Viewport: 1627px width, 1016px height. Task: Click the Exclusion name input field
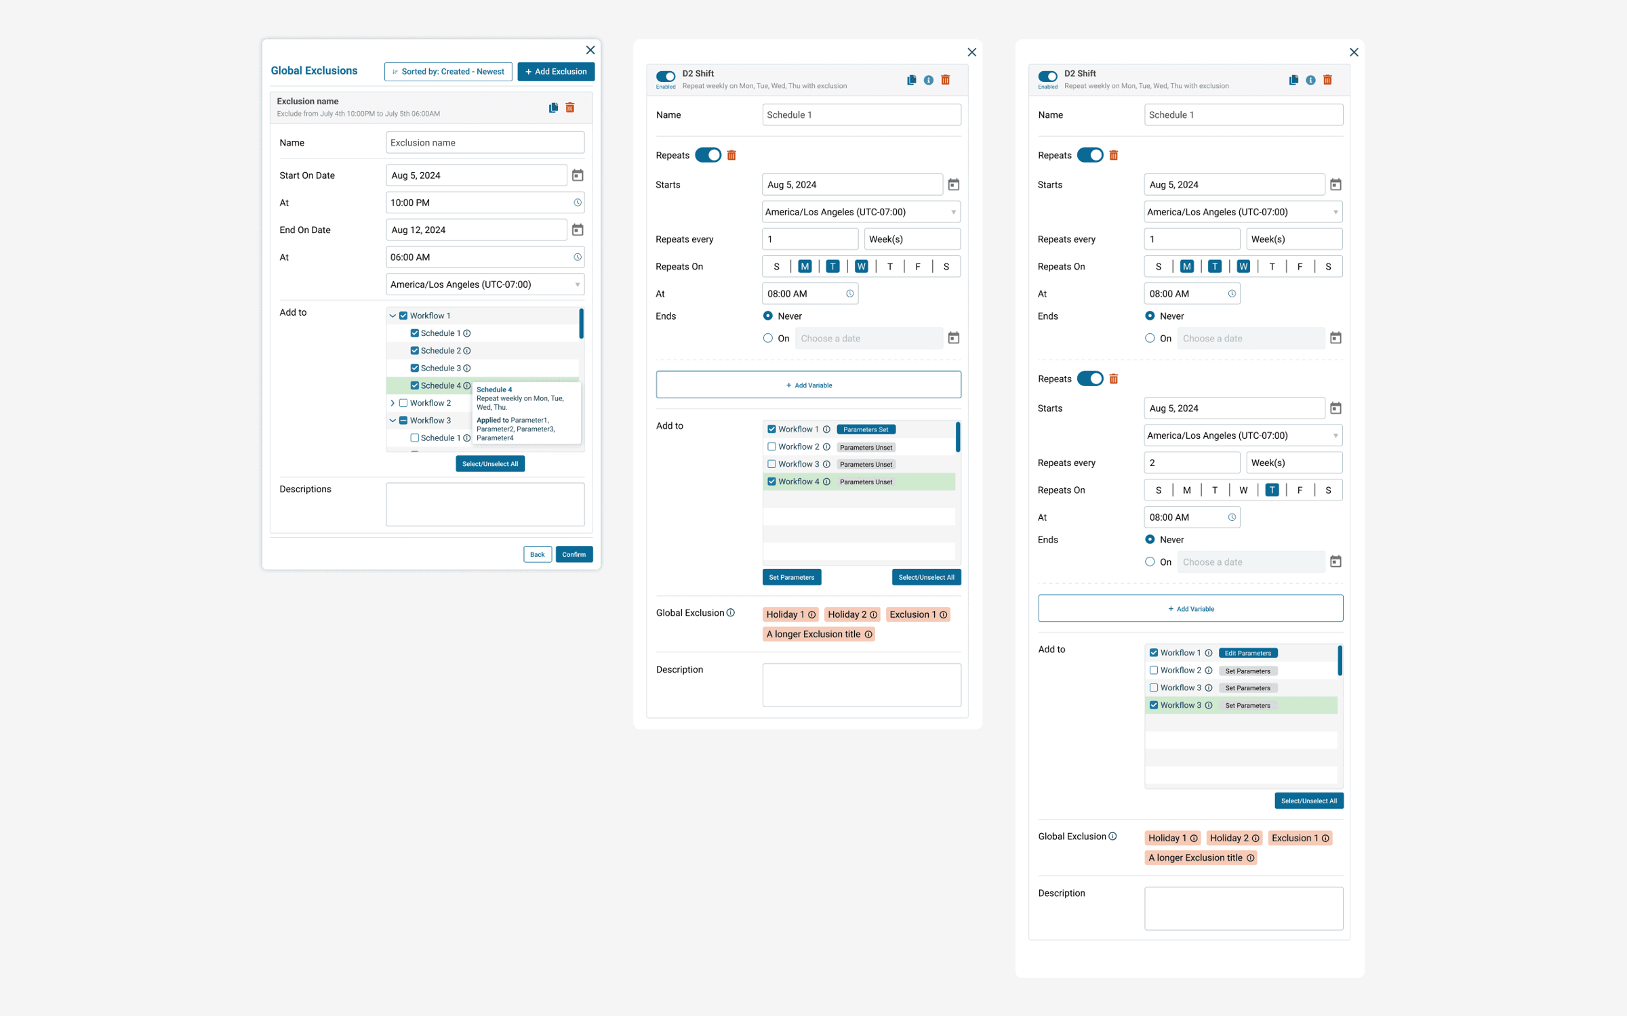coord(485,143)
